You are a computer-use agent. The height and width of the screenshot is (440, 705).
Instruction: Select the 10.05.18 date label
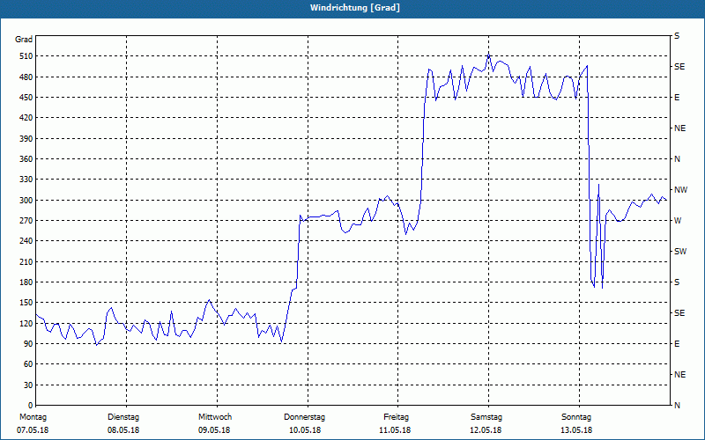(x=305, y=430)
